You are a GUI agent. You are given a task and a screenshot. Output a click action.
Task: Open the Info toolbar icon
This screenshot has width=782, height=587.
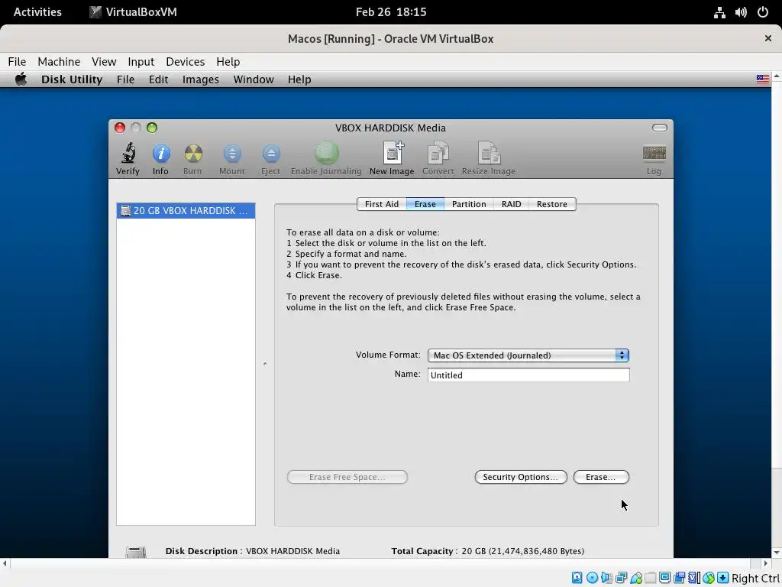click(160, 153)
